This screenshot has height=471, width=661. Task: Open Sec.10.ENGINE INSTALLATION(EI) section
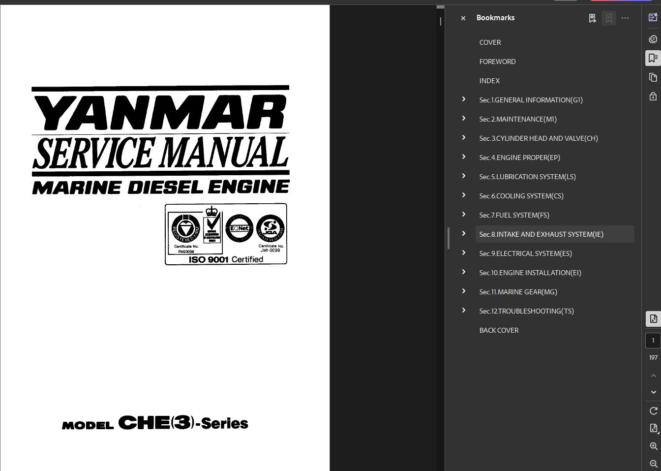[x=531, y=273]
